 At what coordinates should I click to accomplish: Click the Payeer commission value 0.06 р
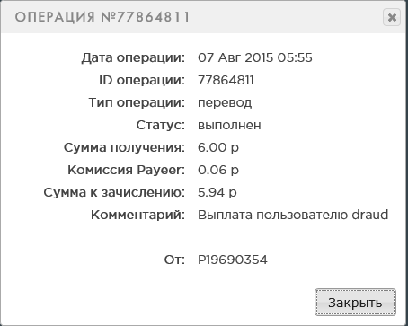pos(218,170)
